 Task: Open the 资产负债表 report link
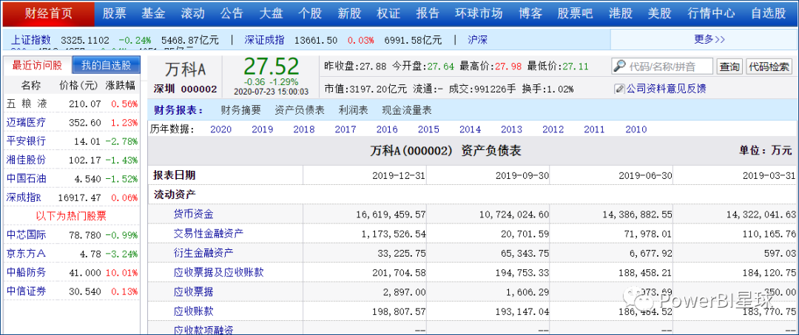point(299,110)
